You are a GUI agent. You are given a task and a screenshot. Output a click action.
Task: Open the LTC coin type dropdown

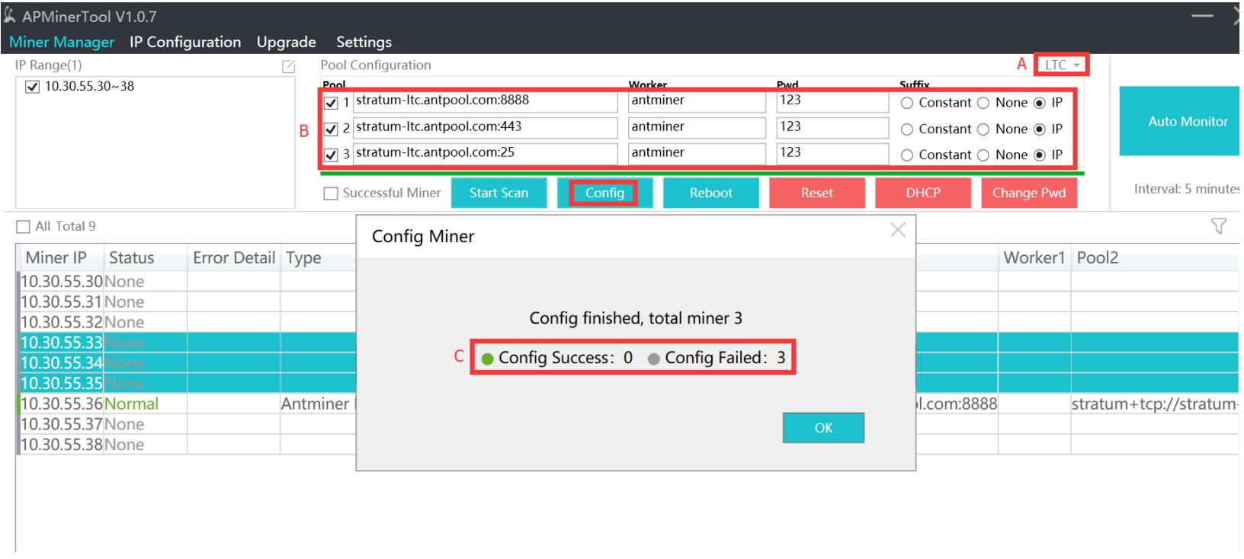[1062, 65]
